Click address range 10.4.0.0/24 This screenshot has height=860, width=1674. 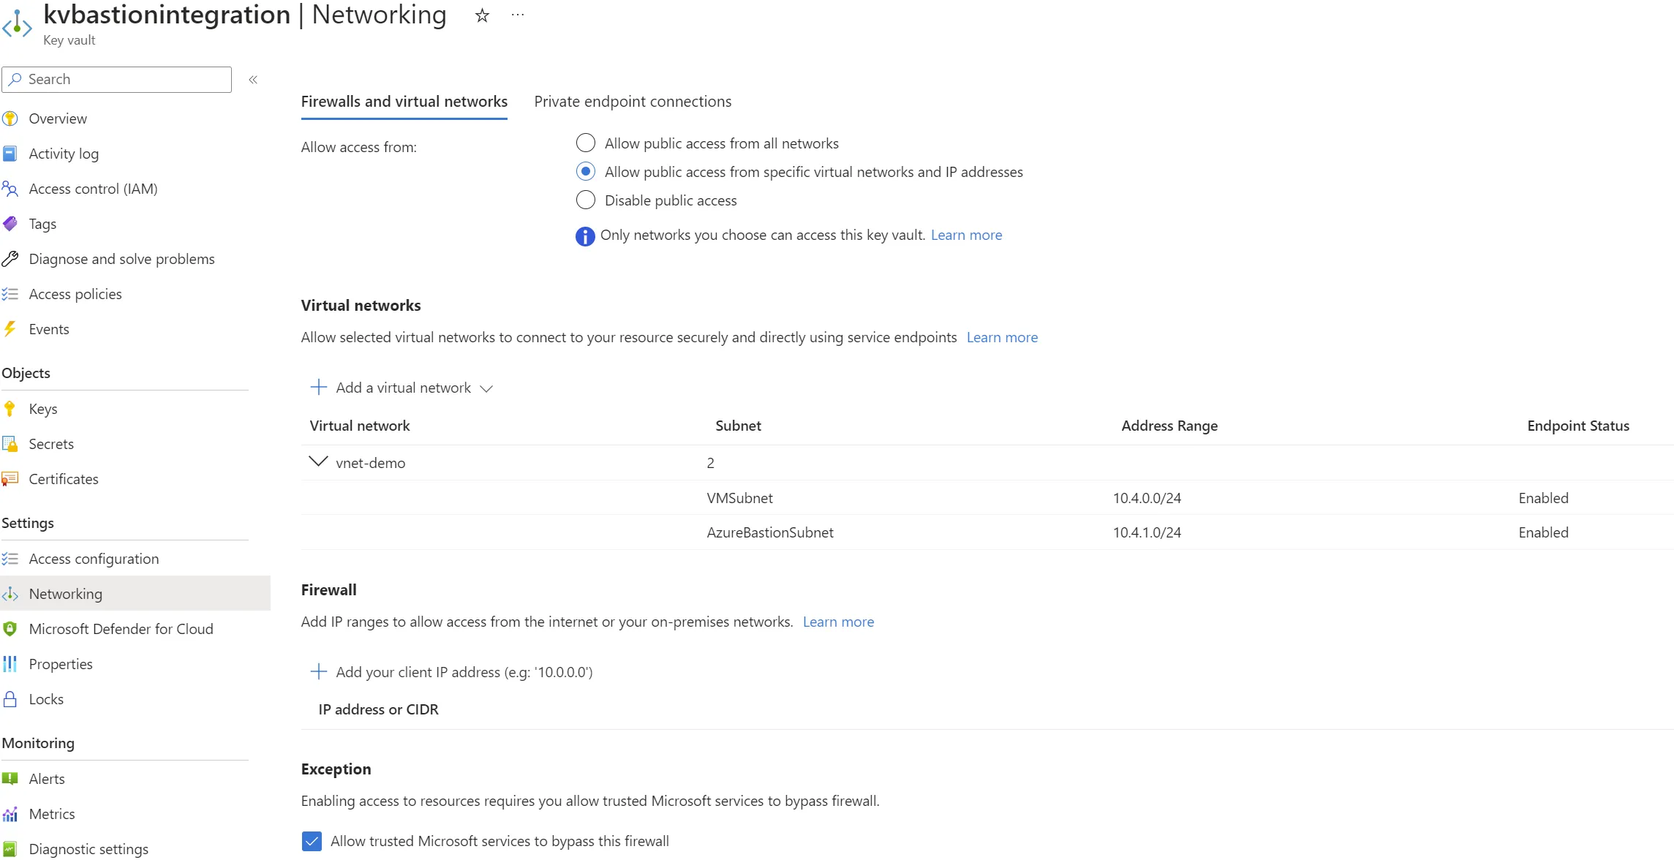(x=1147, y=498)
